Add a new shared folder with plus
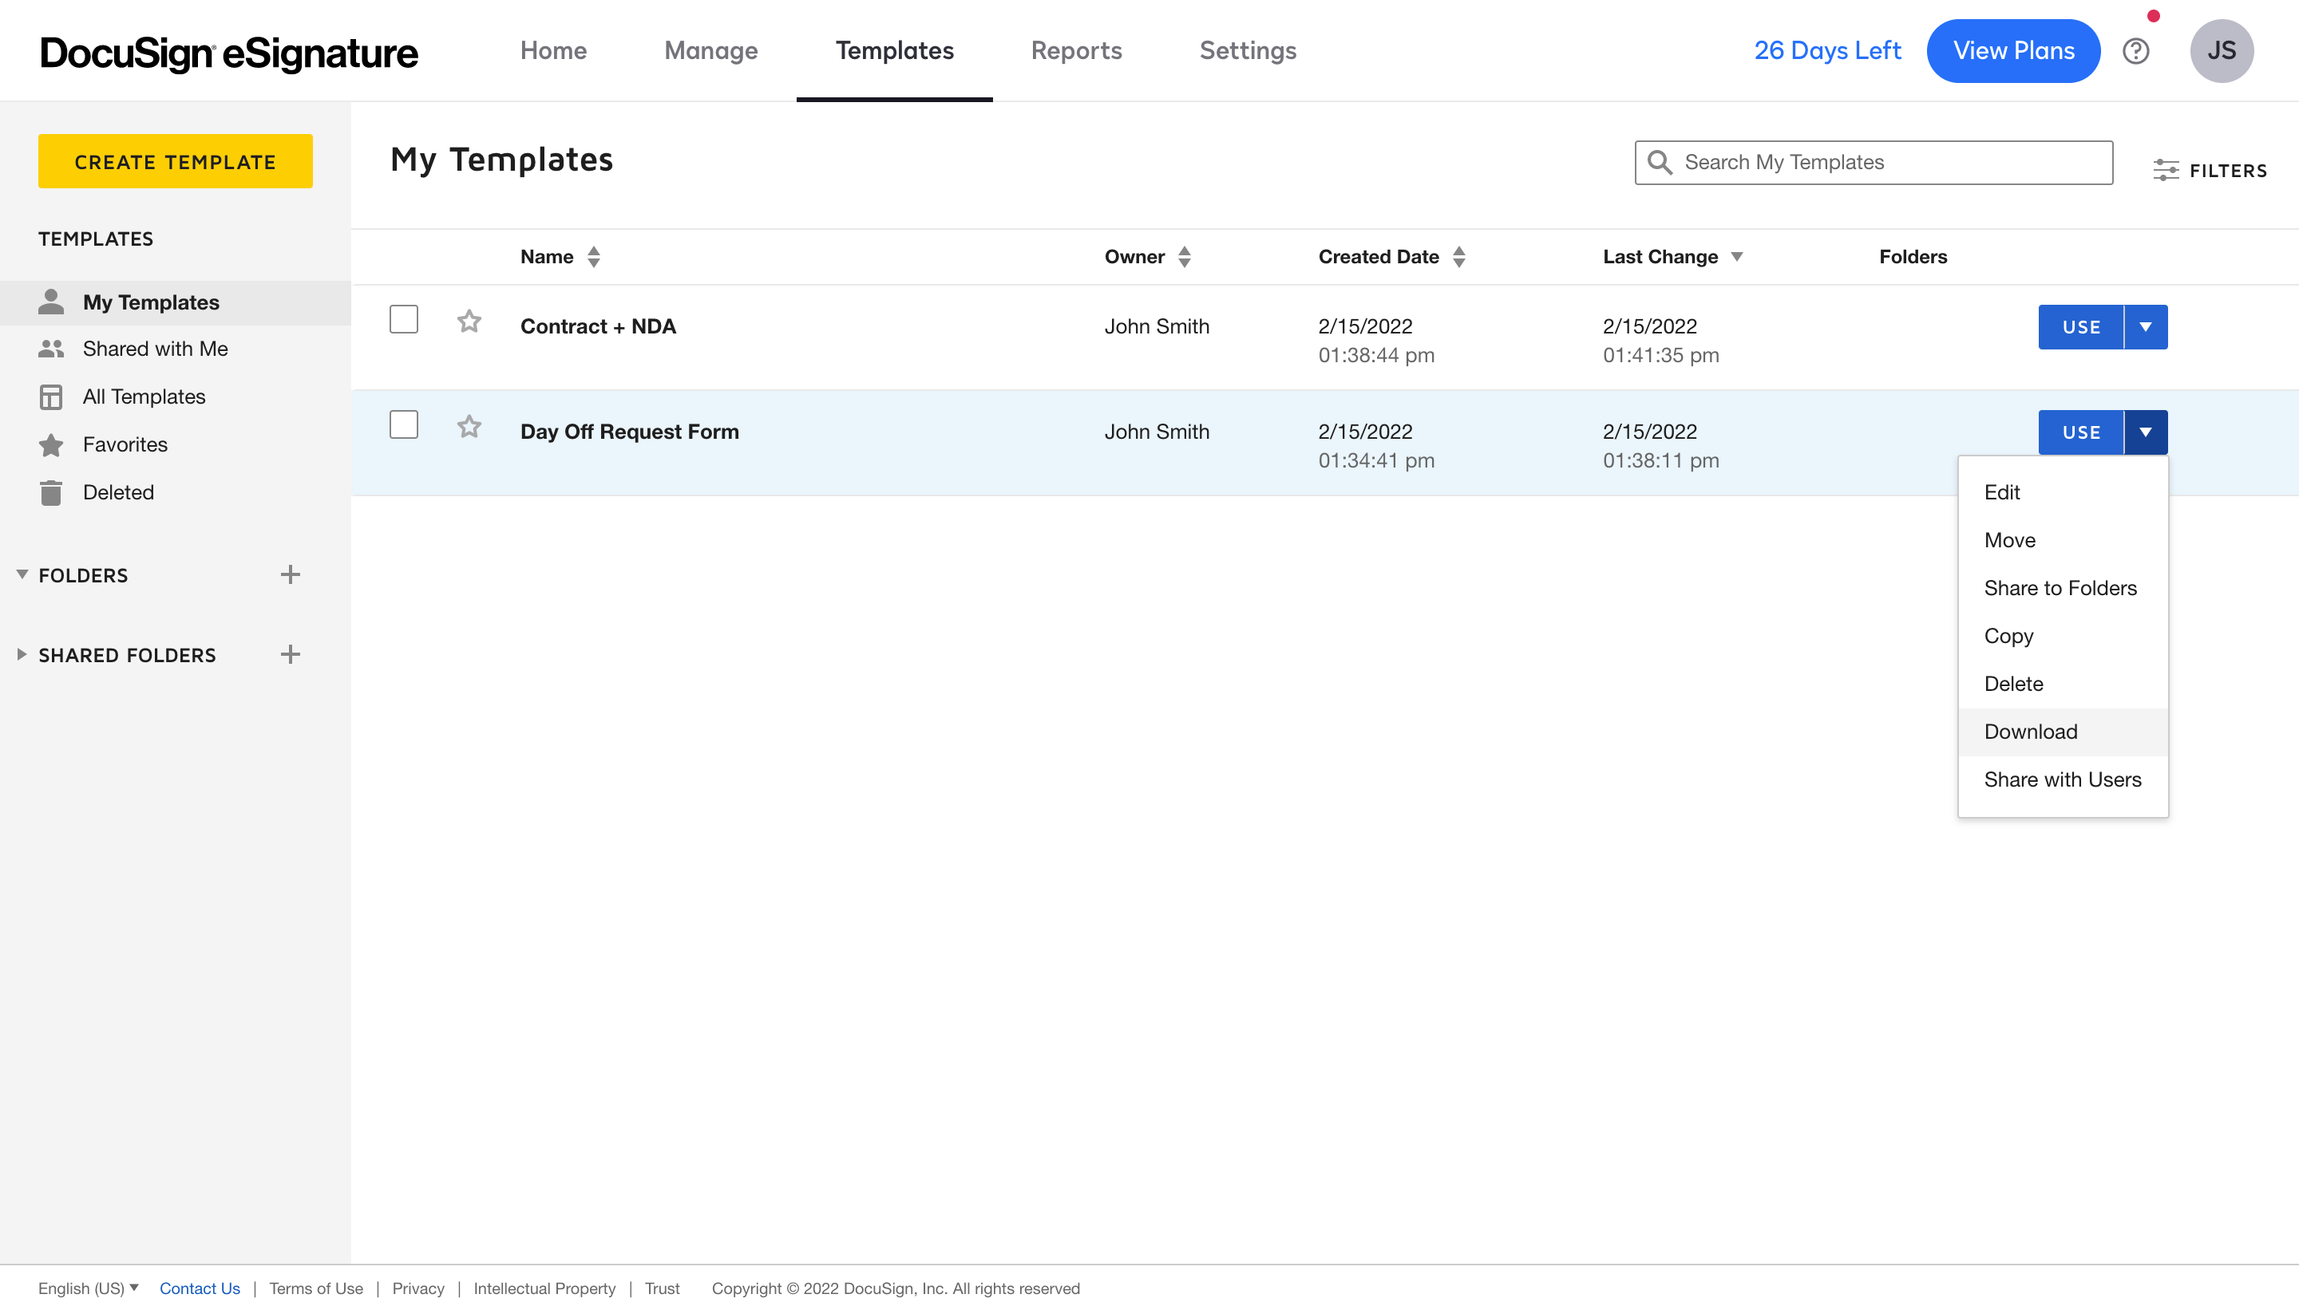Viewport: 2299px width, 1310px height. (290, 655)
